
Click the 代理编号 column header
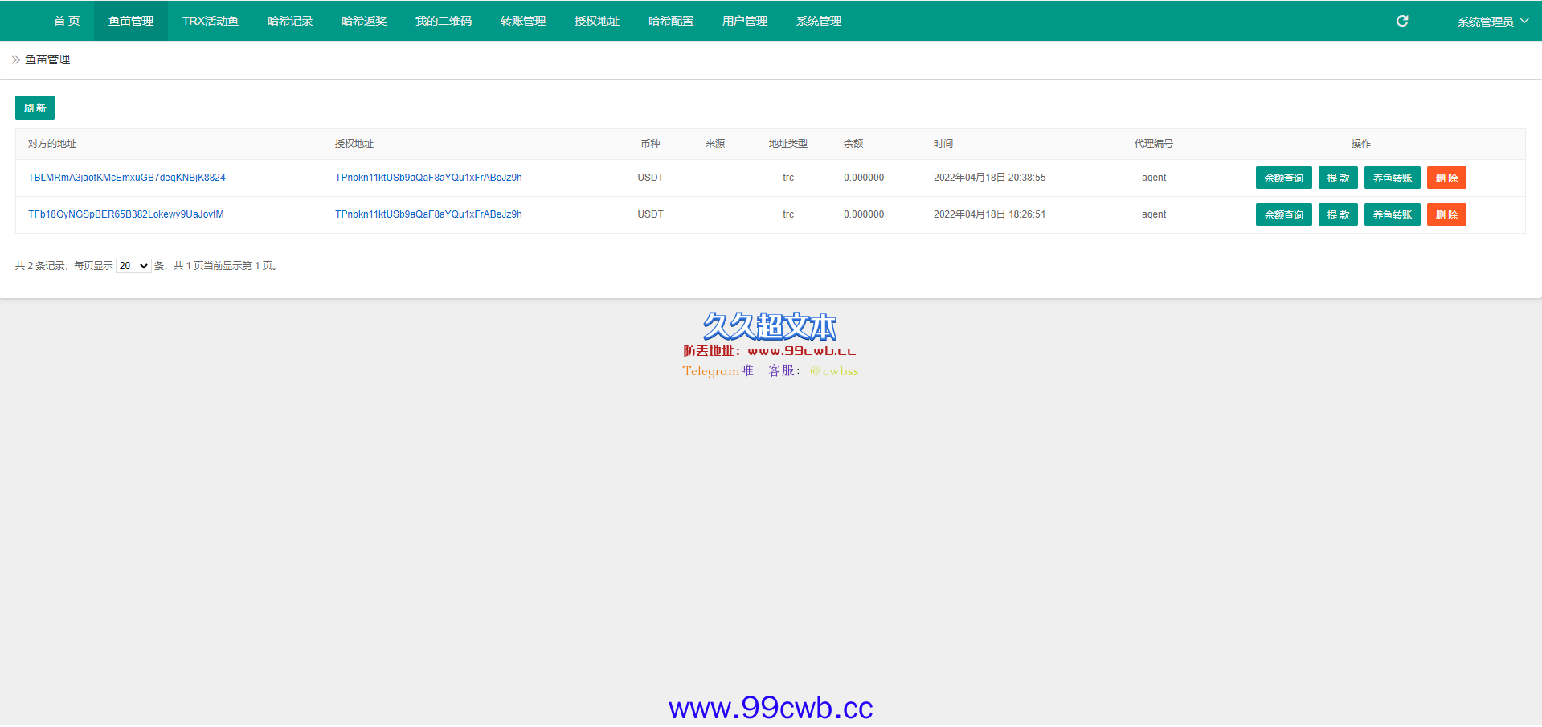tap(1154, 144)
